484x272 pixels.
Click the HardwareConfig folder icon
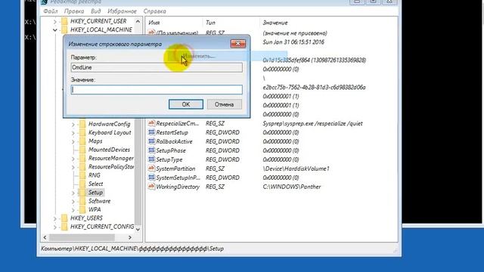(82, 124)
